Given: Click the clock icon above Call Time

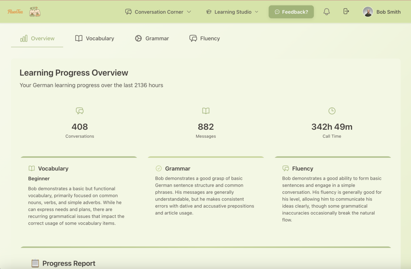Looking at the screenshot, I should pyautogui.click(x=332, y=111).
